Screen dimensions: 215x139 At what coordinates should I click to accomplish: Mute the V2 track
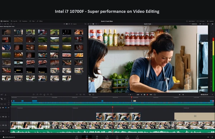3,117
